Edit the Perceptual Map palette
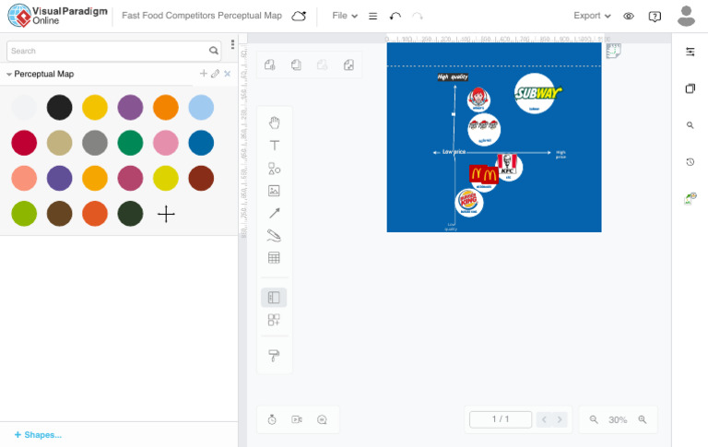 tap(216, 73)
